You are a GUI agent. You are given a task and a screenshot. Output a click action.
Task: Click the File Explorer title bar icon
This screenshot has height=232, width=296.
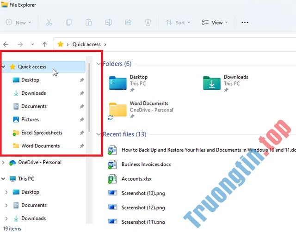pos(4,5)
